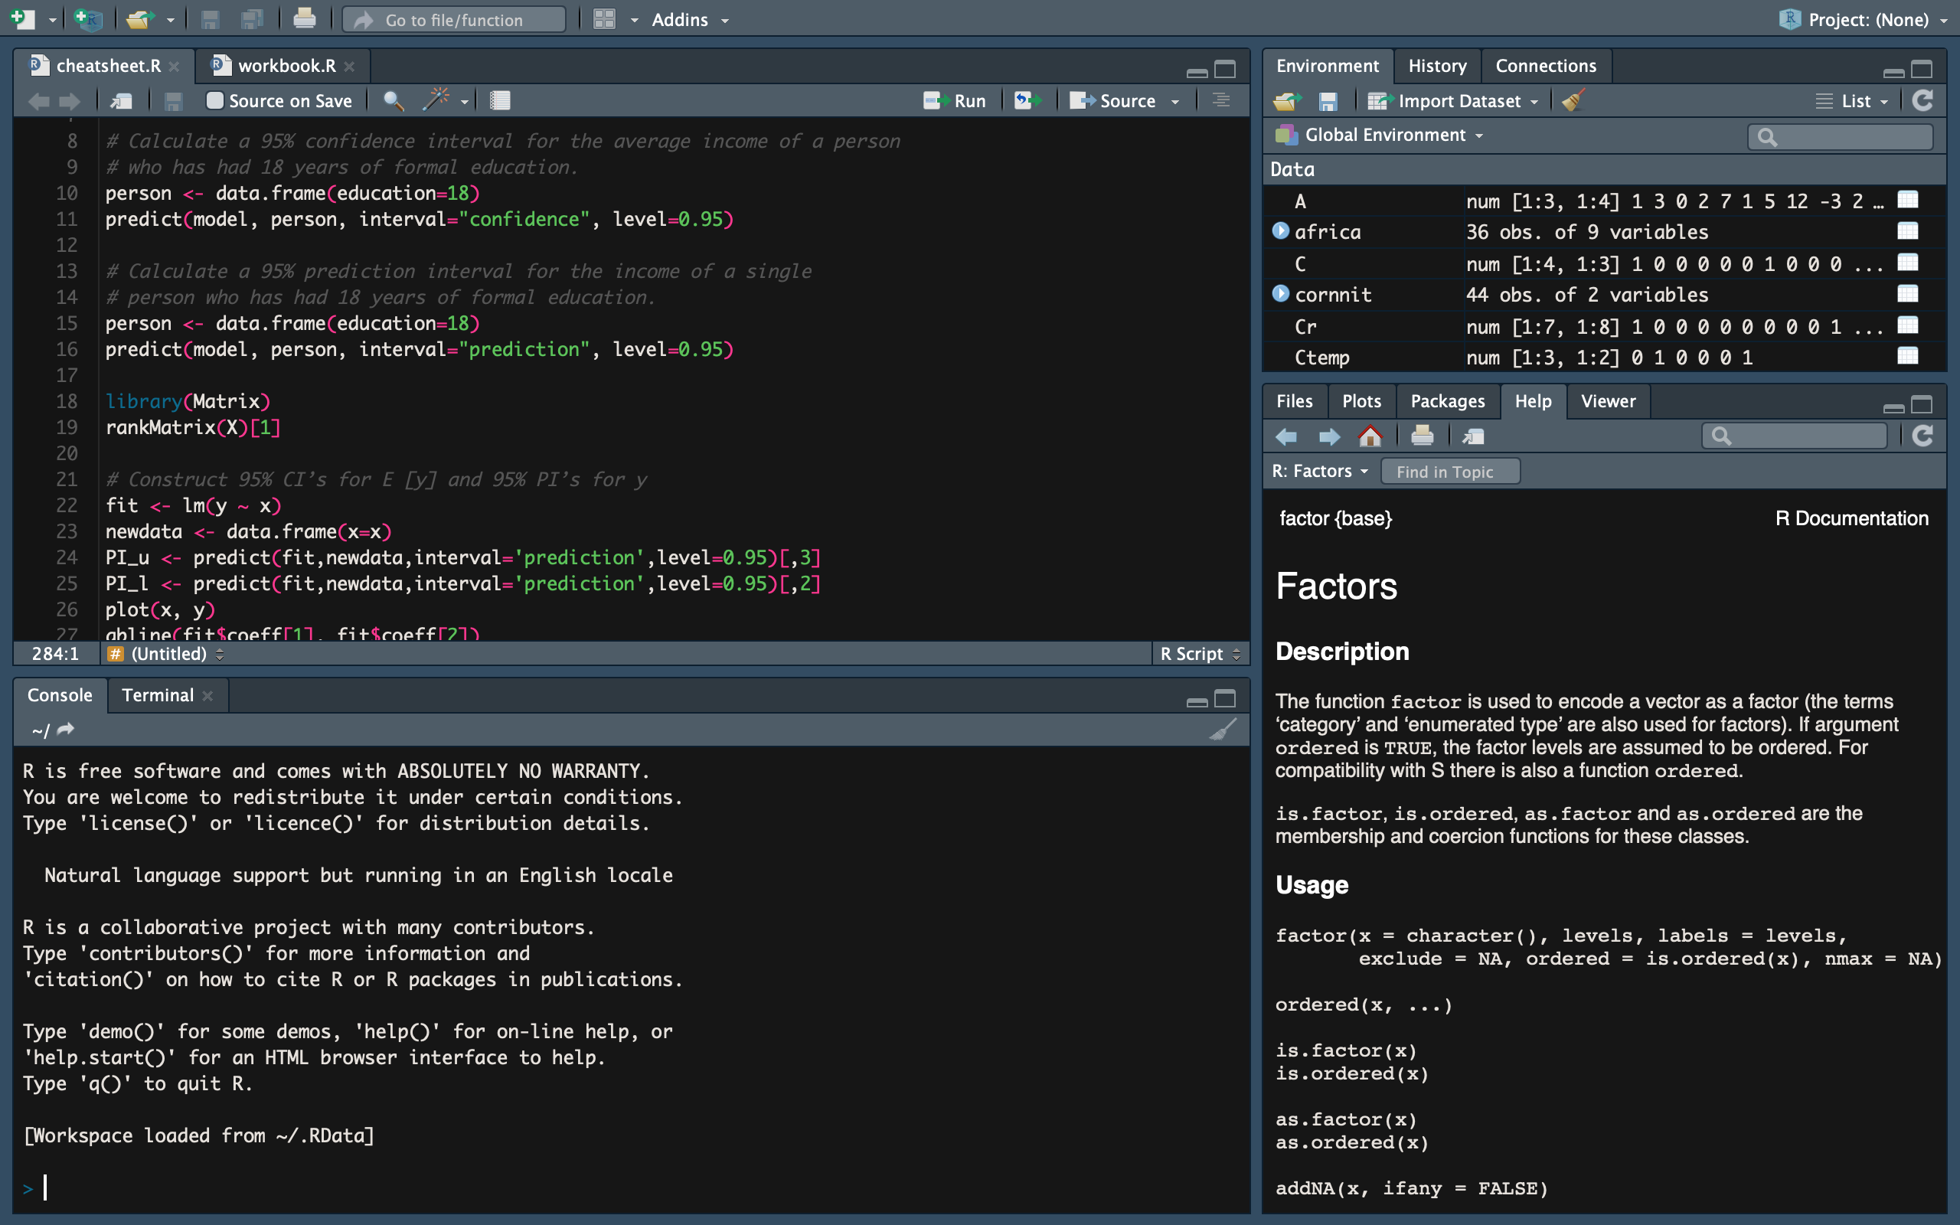
Task: Close the cheatsheet.R tab
Action: (x=174, y=67)
